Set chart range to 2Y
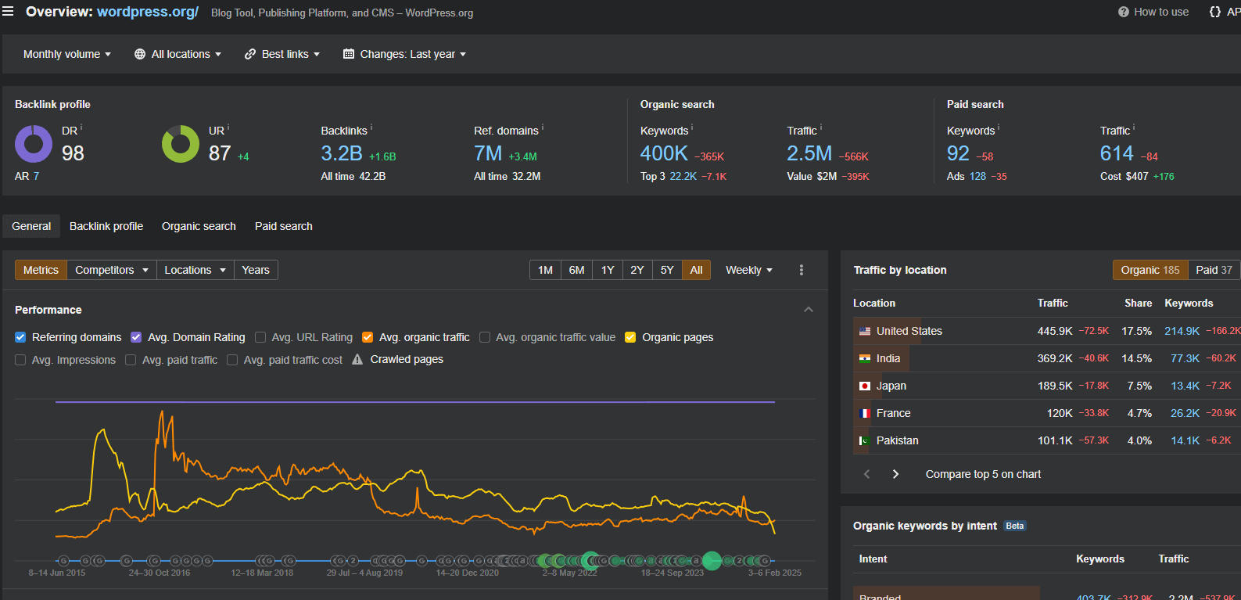 coord(637,270)
